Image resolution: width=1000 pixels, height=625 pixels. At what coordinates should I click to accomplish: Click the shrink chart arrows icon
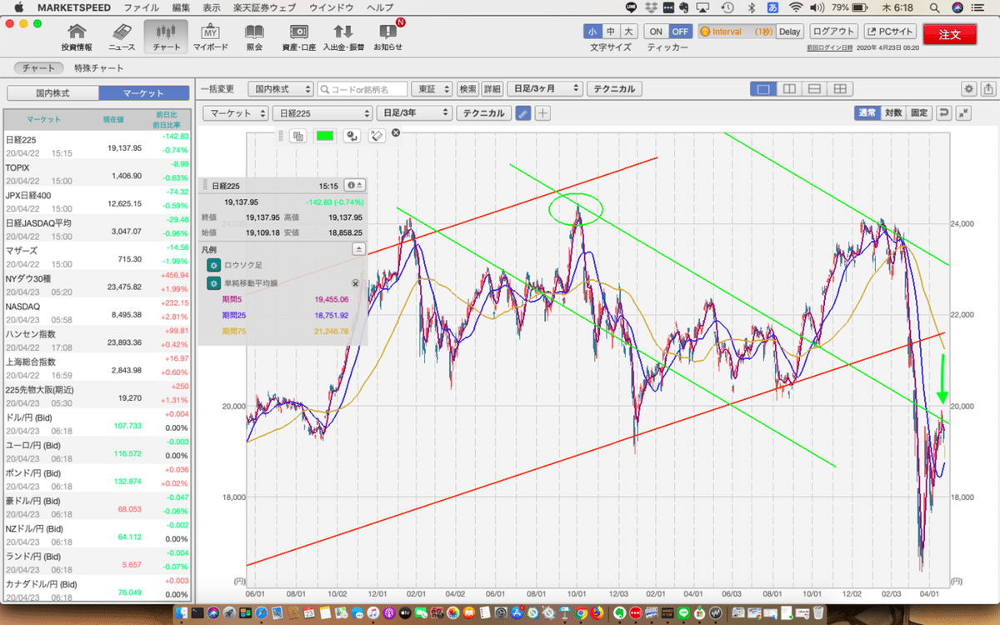click(x=964, y=113)
